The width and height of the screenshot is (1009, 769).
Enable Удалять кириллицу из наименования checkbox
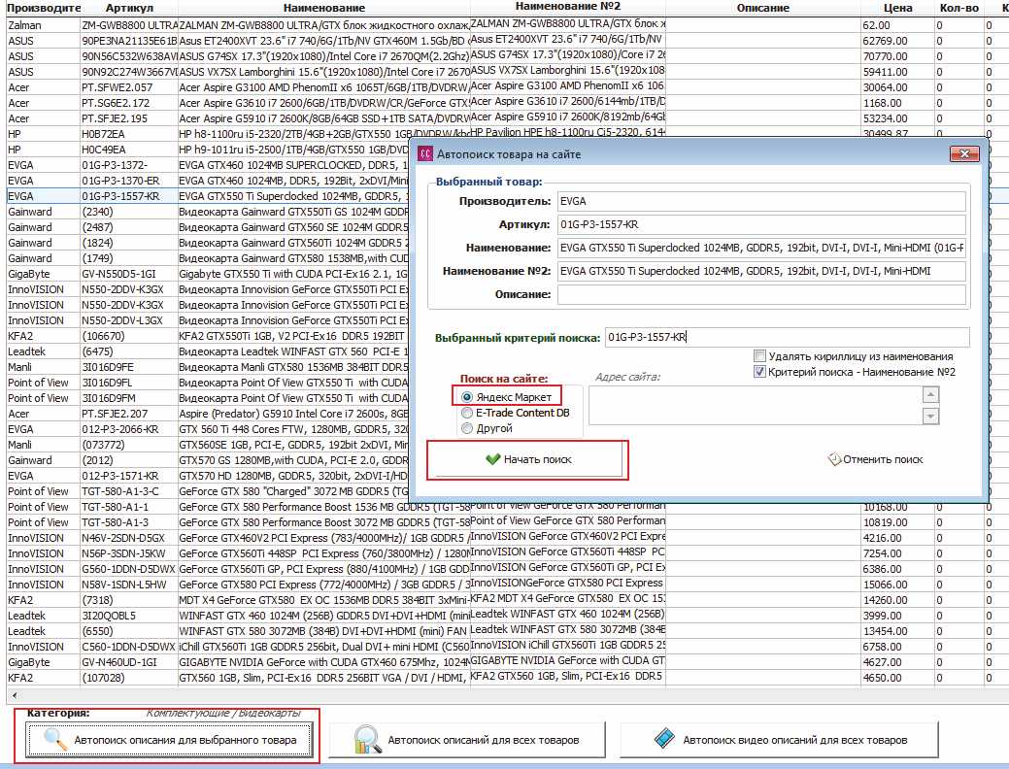click(x=760, y=356)
